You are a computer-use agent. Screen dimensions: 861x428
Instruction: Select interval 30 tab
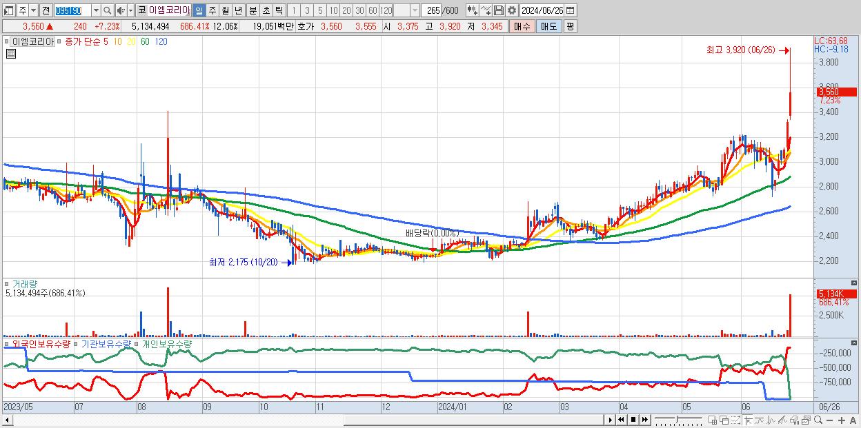(359, 10)
